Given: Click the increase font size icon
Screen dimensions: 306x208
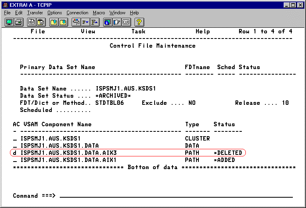Looking at the screenshot, I should 94,22.
